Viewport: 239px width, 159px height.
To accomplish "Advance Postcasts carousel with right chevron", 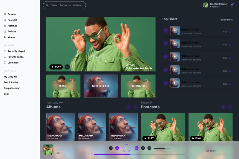I will tap(230, 107).
